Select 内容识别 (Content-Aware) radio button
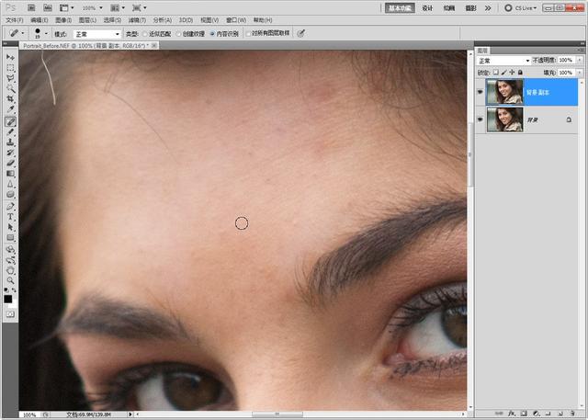 coord(212,34)
